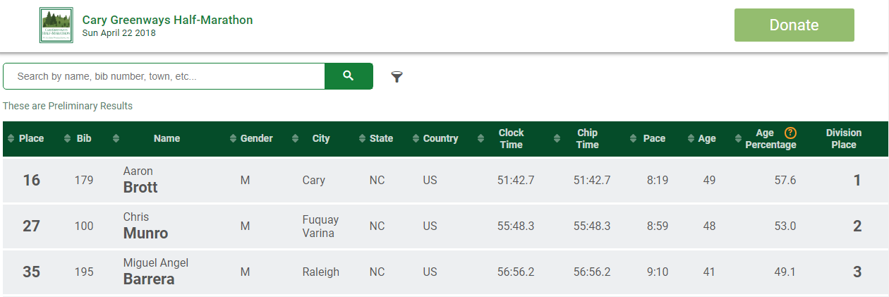Image resolution: width=889 pixels, height=297 pixels.
Task: Select Miguel Angel Barrera's result row
Action: (x=445, y=272)
